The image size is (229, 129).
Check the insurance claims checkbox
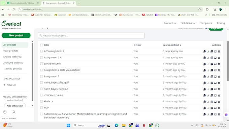pyautogui.click(x=41, y=95)
